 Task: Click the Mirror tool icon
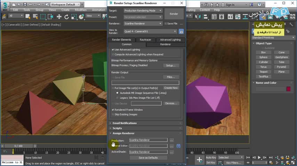pyautogui.click(x=198, y=17)
